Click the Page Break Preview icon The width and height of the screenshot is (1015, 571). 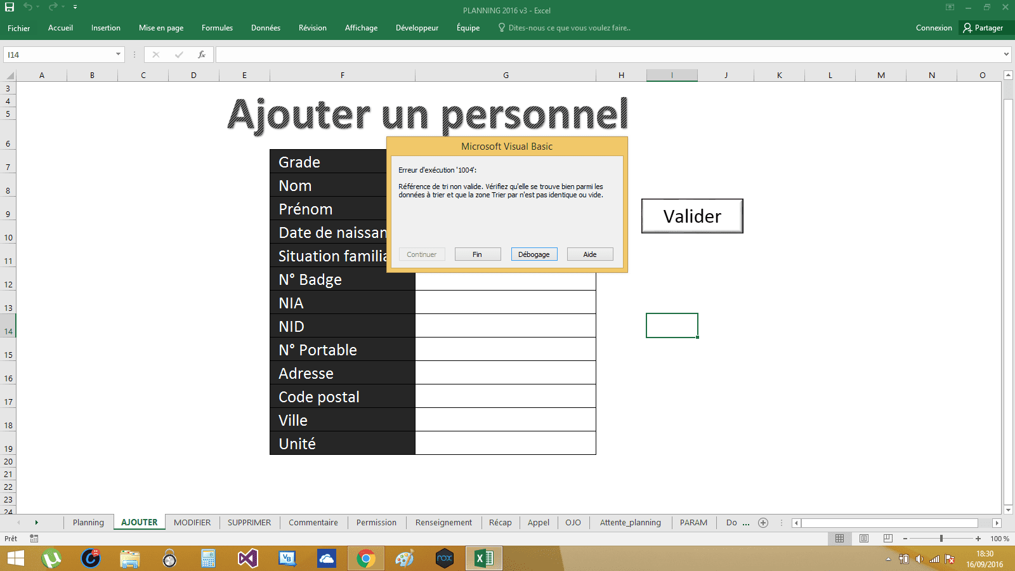point(887,539)
